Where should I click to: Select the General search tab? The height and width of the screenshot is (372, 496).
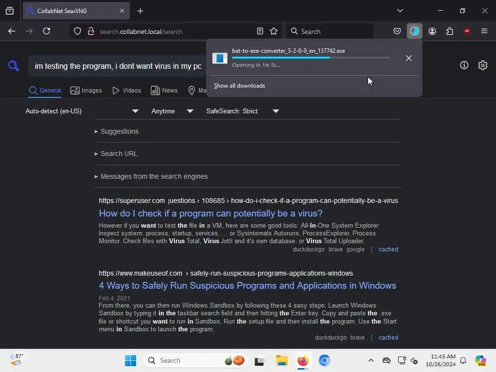click(x=45, y=91)
